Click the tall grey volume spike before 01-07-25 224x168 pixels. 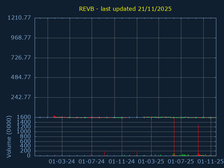point(174,136)
